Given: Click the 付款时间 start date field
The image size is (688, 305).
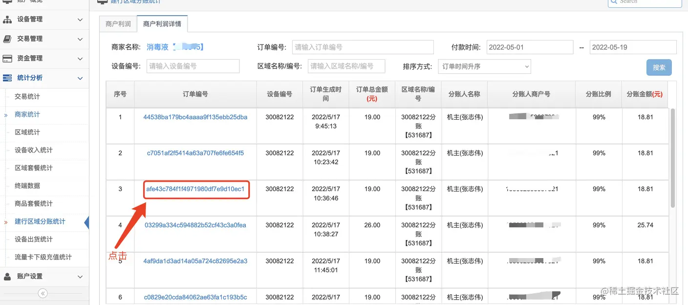Looking at the screenshot, I should pyautogui.click(x=530, y=47).
